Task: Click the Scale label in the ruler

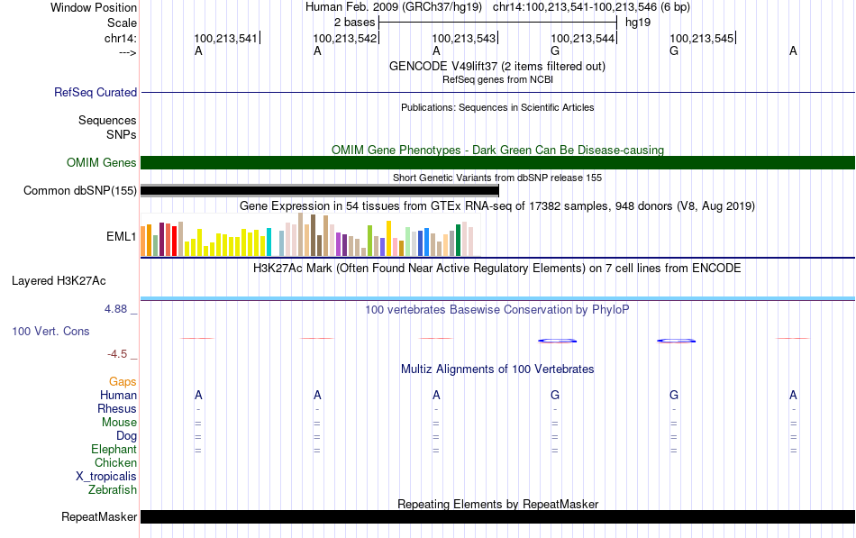Action: point(122,23)
